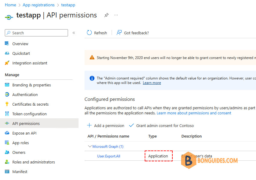Screen dimensions: 256x180
Task: Click the Refresh button label
Action: 100,33
